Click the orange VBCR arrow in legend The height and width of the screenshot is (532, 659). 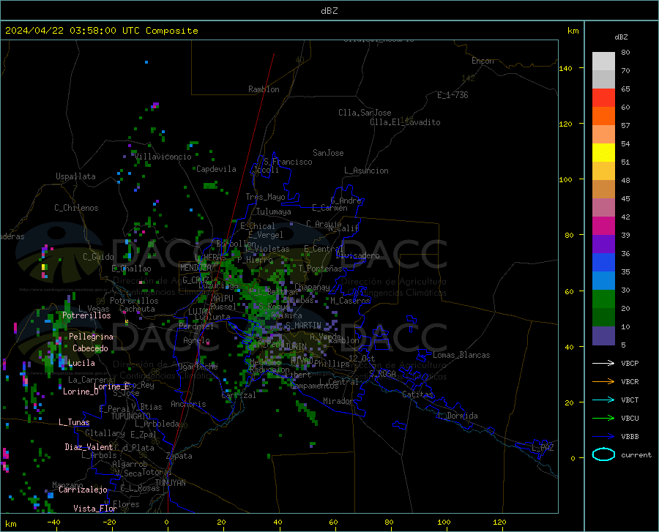(x=603, y=382)
